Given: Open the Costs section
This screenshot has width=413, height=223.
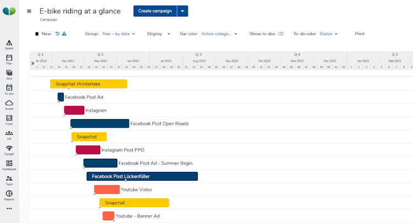Looking at the screenshot, I should click(9, 119).
